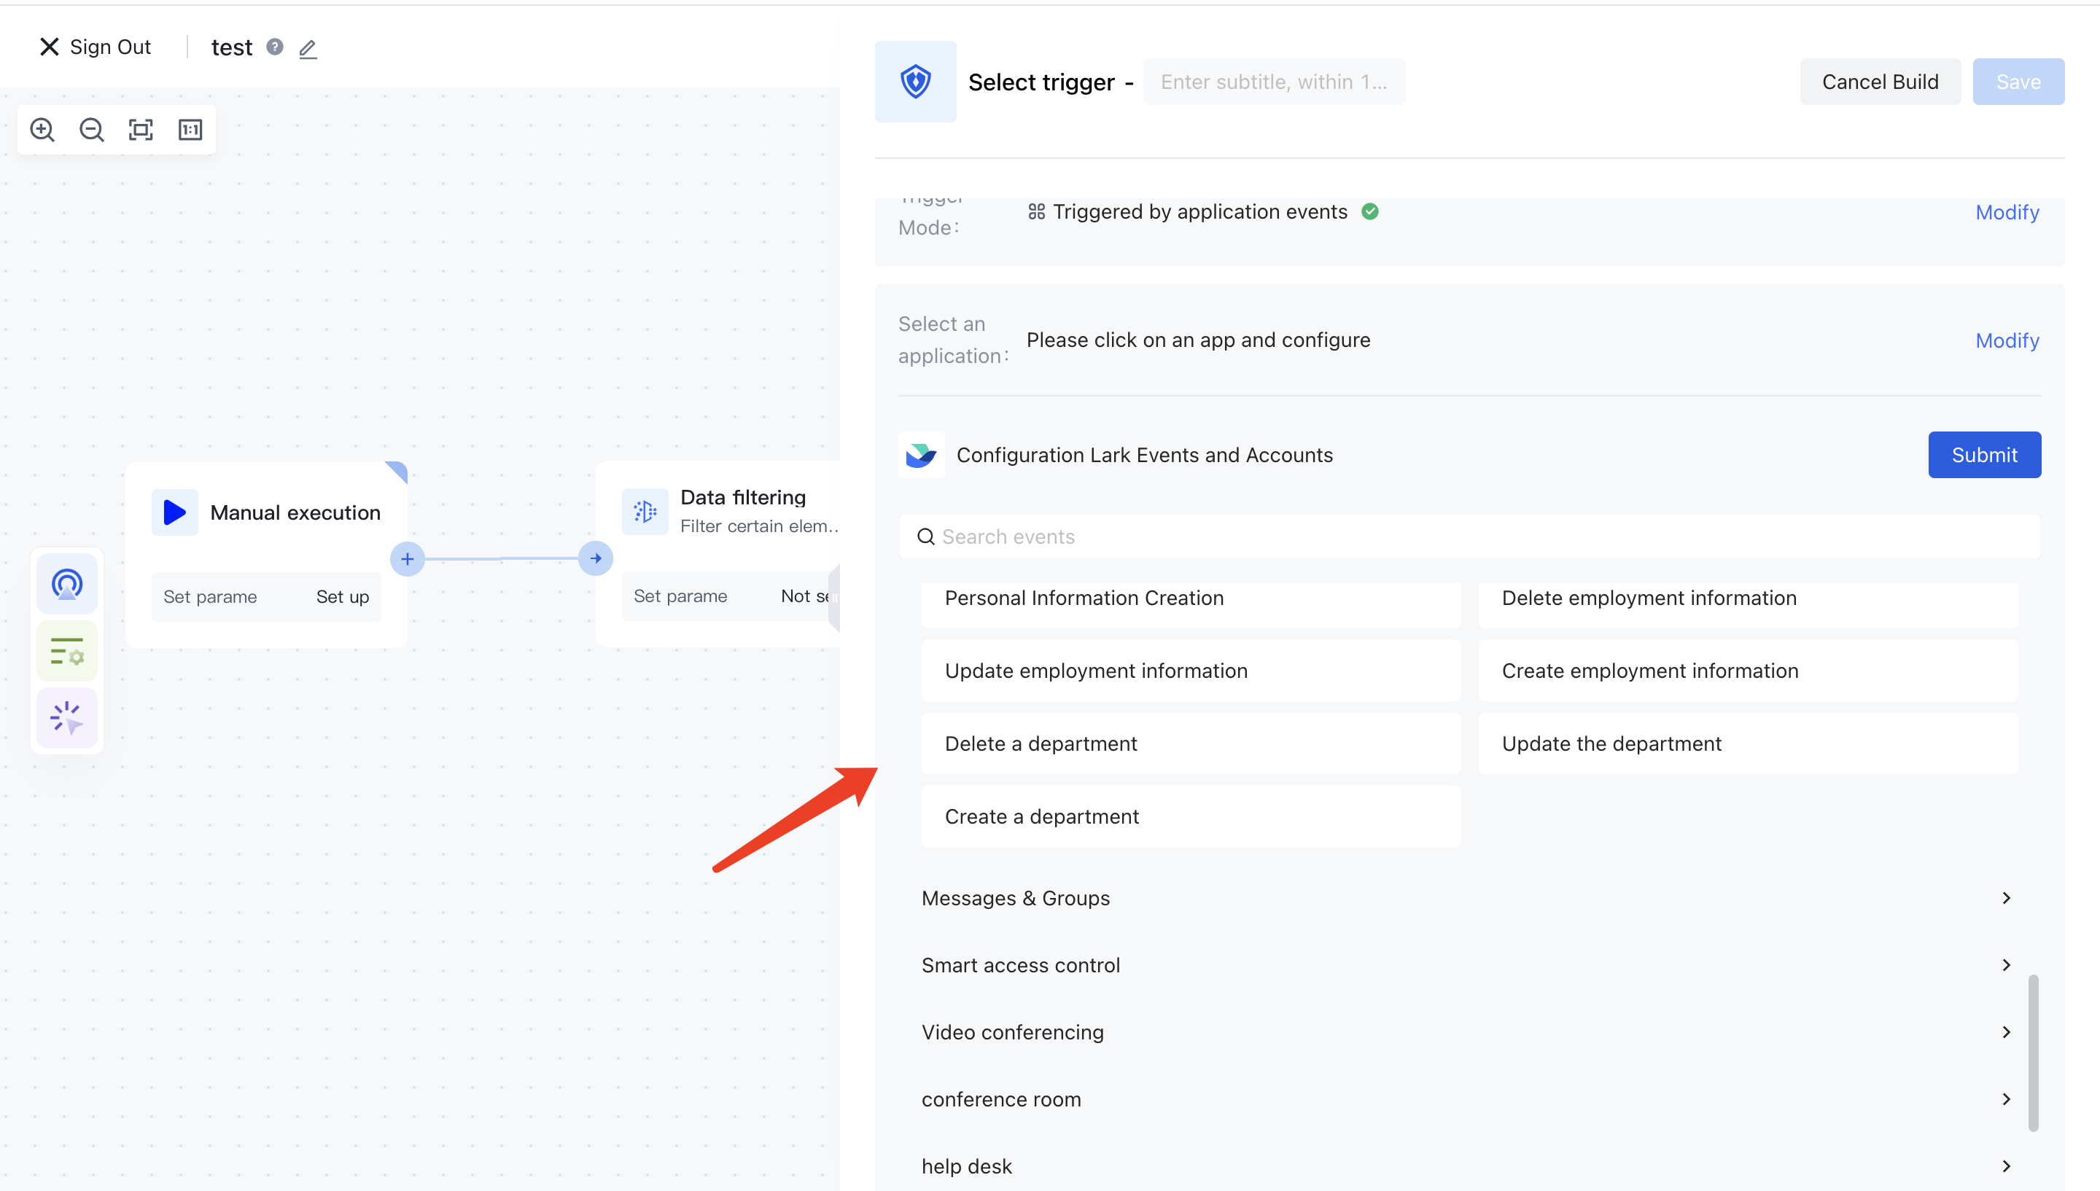Open the green list-settings icon in left sidebar
The width and height of the screenshot is (2100, 1191).
coord(66,650)
